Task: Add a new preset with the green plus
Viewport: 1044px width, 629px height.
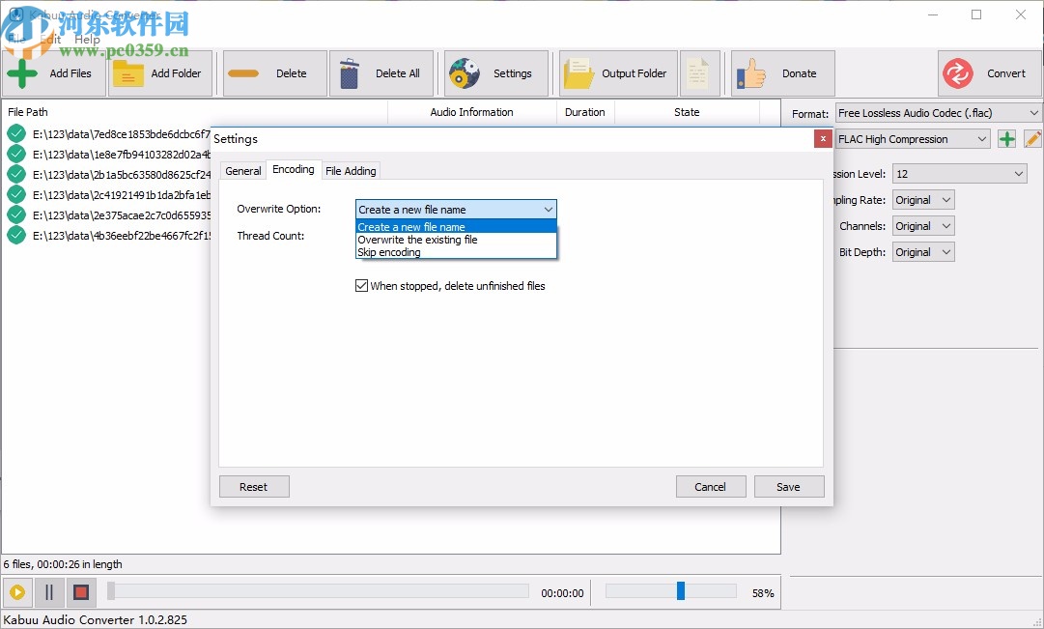Action: [x=1005, y=138]
